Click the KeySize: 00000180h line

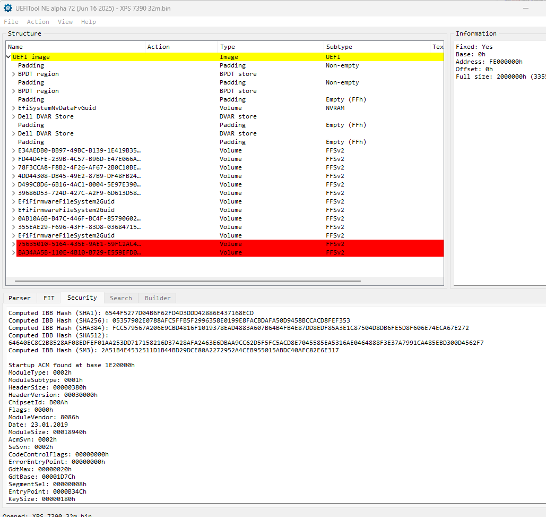coord(42,499)
